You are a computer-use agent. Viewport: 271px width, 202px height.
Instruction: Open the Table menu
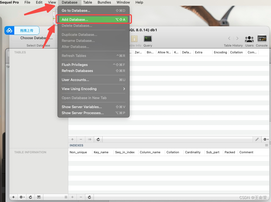(87, 2)
